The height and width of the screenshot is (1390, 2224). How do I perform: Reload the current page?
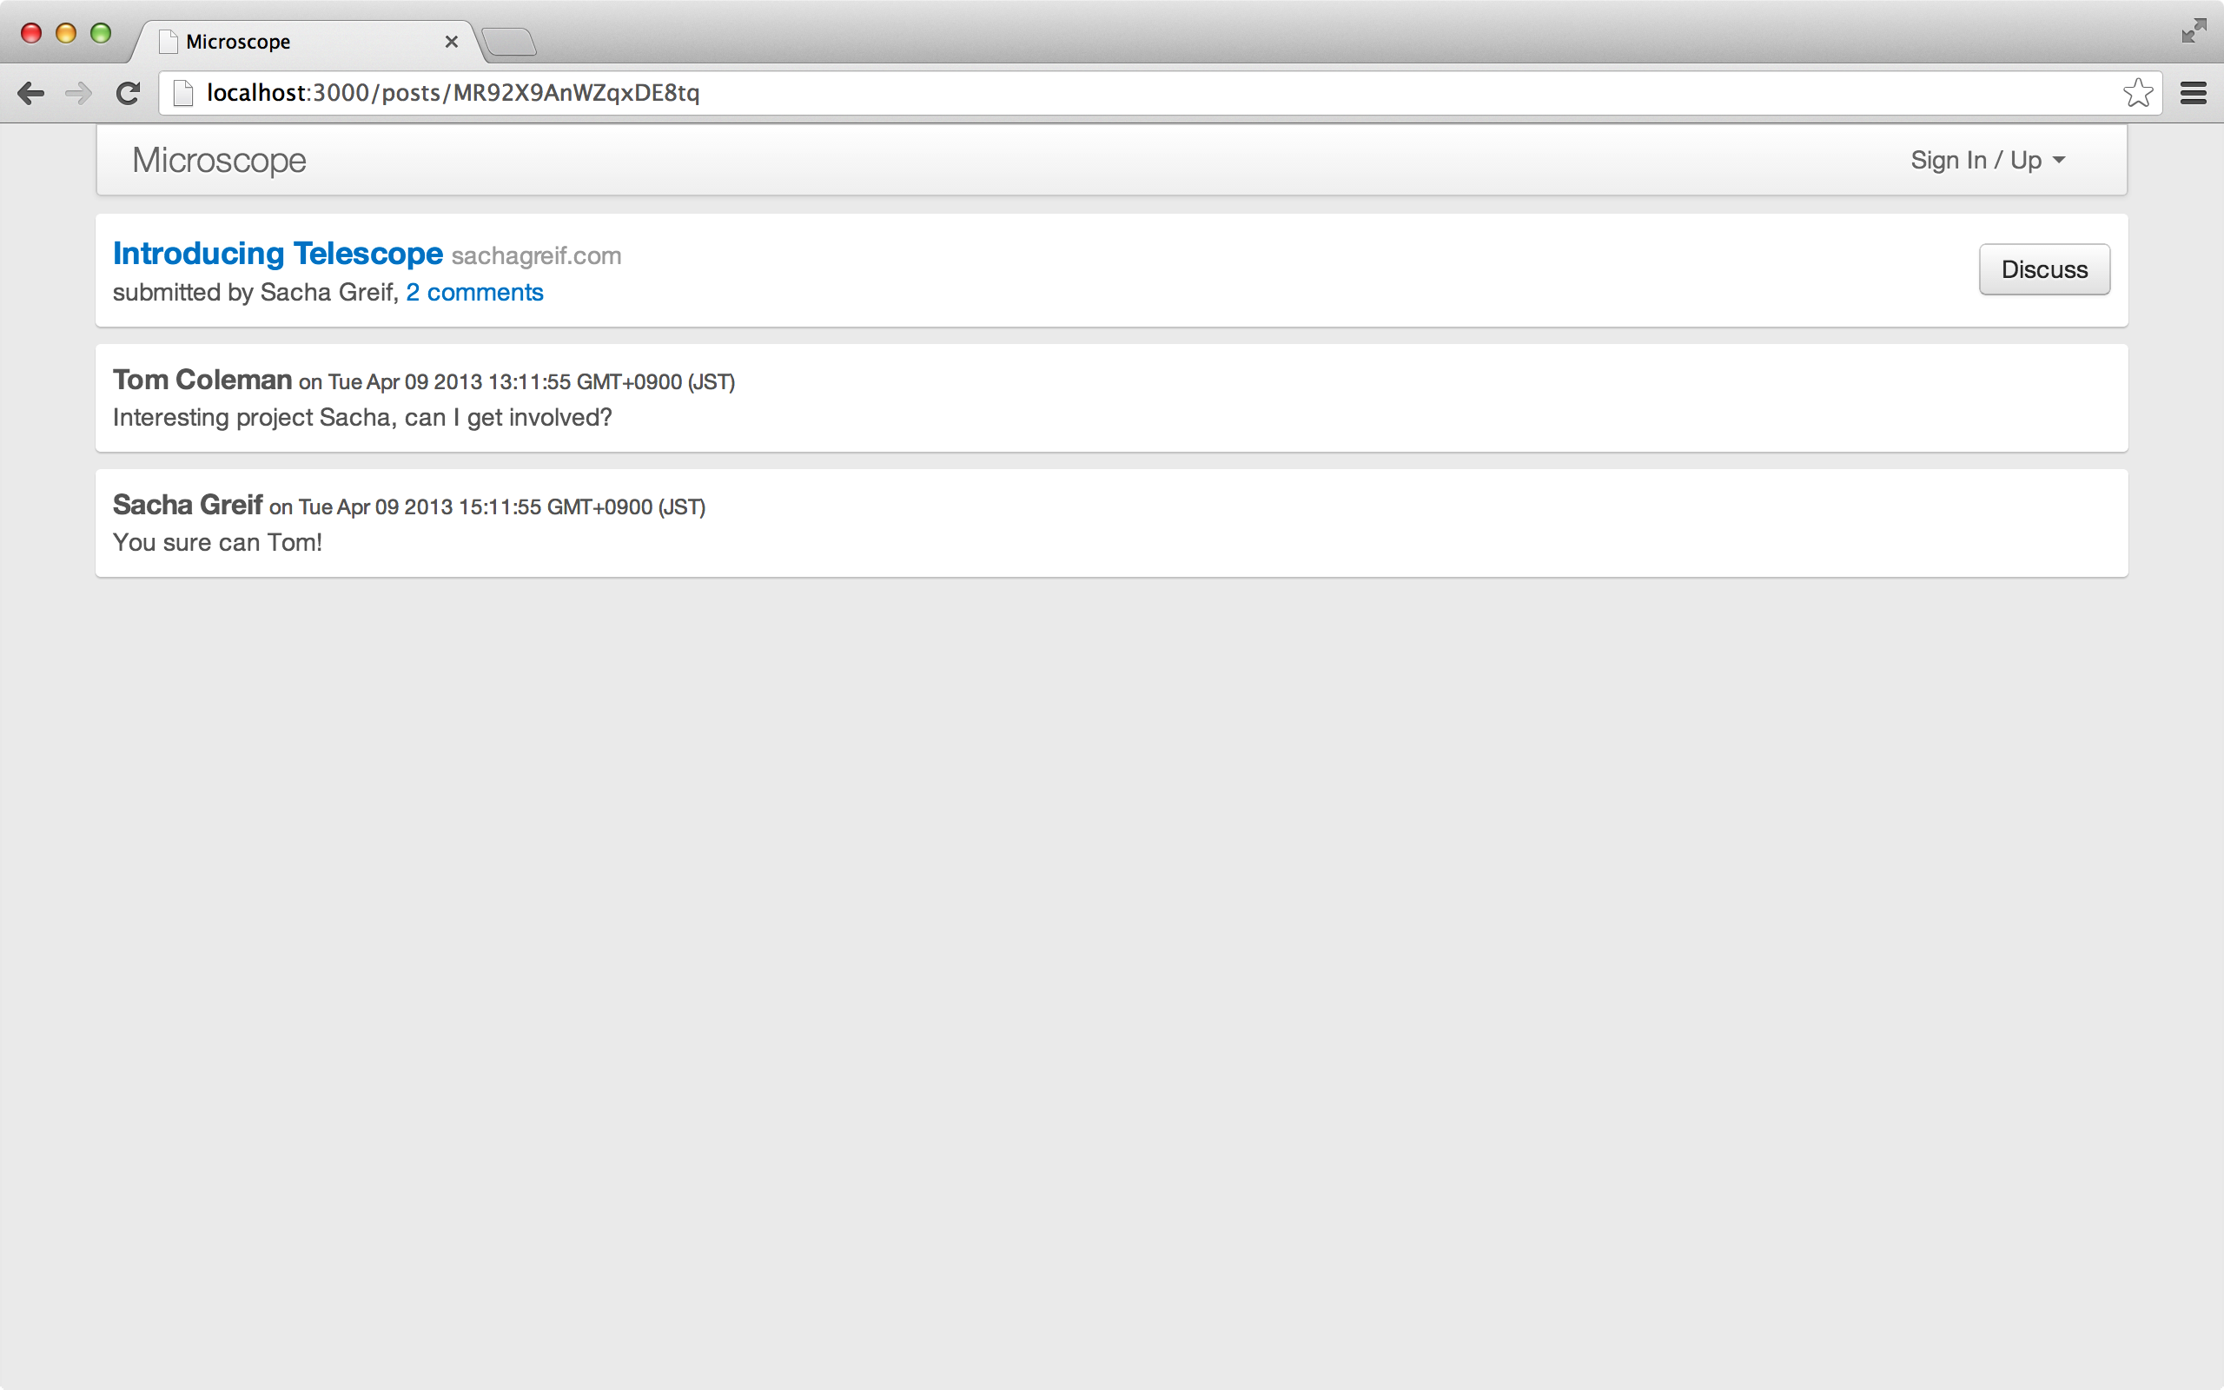pyautogui.click(x=128, y=93)
